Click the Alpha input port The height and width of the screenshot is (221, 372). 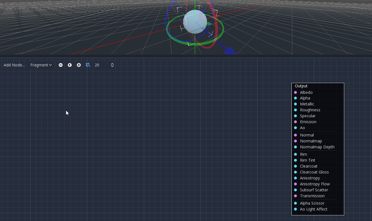click(295, 98)
